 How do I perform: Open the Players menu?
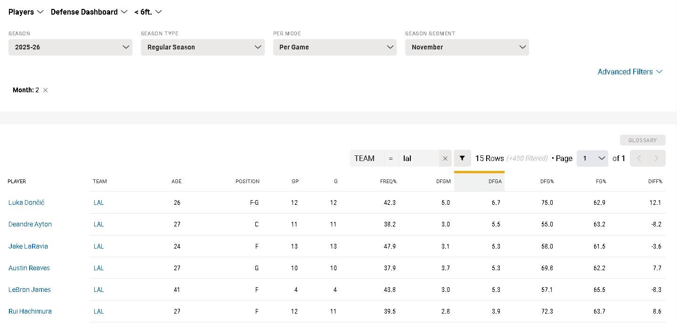tap(26, 12)
